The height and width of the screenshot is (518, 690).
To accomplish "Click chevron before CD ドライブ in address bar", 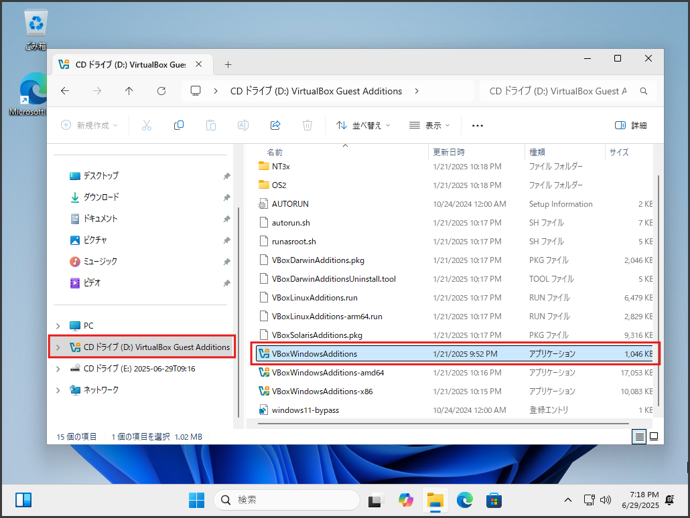I will [216, 91].
